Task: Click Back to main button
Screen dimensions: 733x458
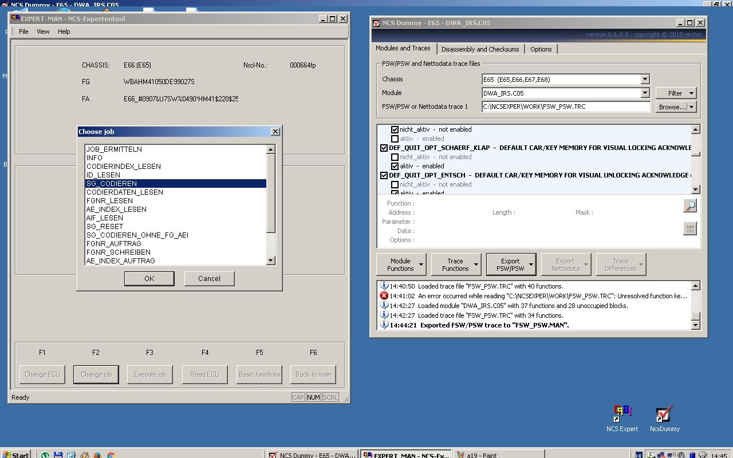Action: pyautogui.click(x=313, y=374)
